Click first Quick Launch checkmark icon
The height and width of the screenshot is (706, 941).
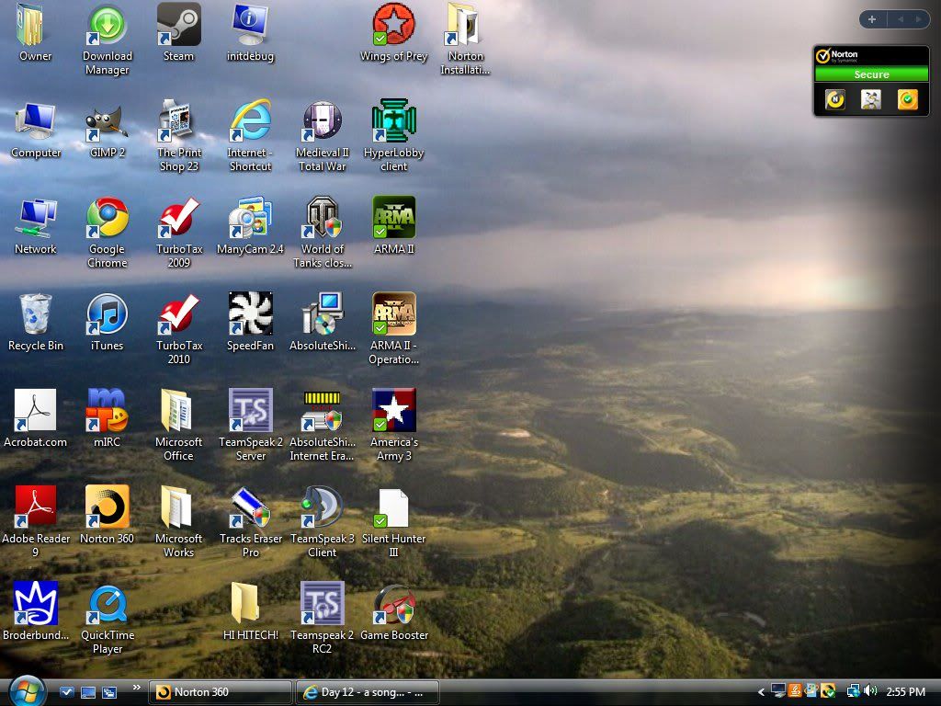coord(66,692)
